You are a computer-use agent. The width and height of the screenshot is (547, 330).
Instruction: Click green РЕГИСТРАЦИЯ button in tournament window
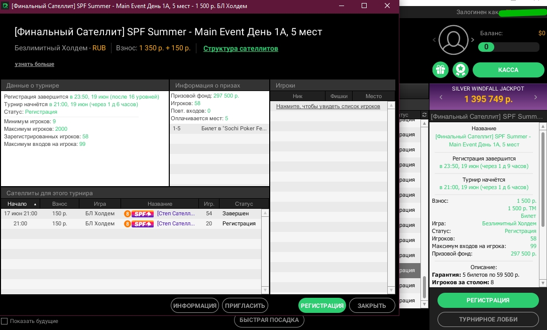(322, 305)
